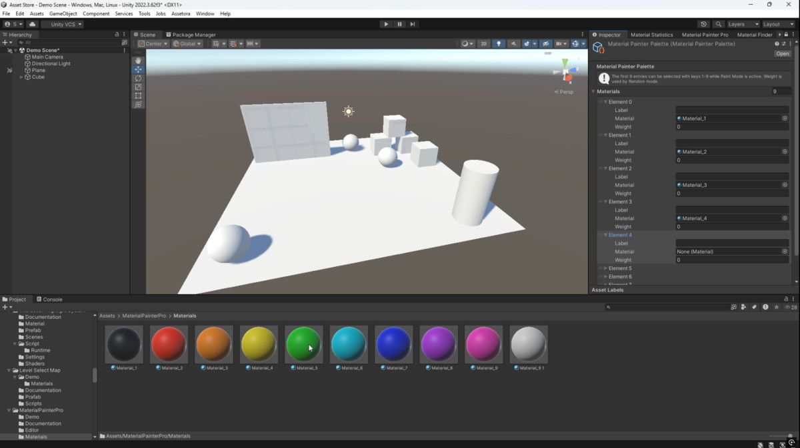Click the object picker for None (Material) field
Screen dimensions: 800x448
coord(785,252)
